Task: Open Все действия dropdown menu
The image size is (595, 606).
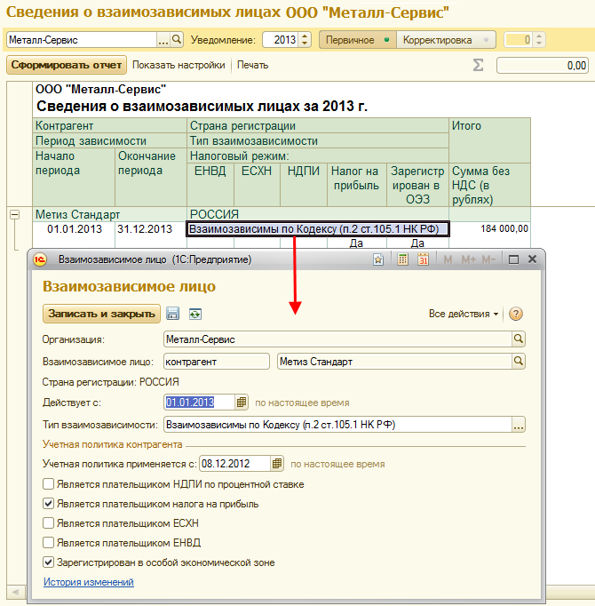Action: (464, 314)
